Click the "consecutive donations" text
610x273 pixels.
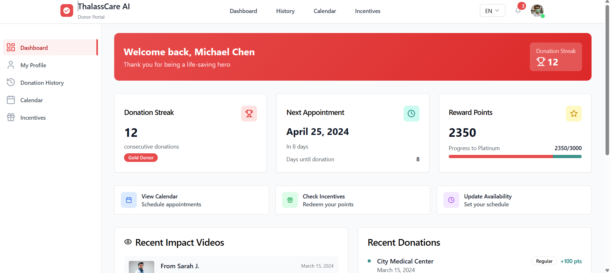tap(151, 146)
